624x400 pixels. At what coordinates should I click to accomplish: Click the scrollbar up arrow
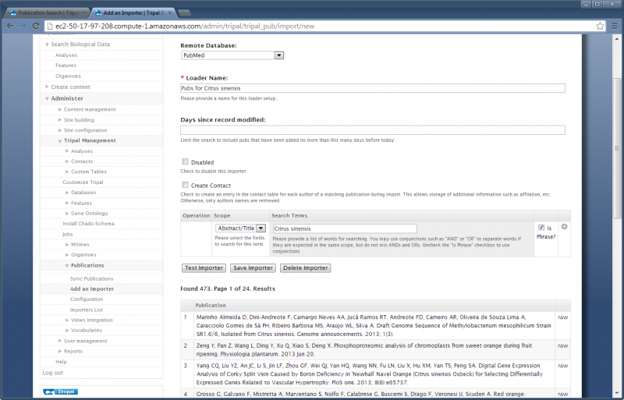click(x=617, y=39)
